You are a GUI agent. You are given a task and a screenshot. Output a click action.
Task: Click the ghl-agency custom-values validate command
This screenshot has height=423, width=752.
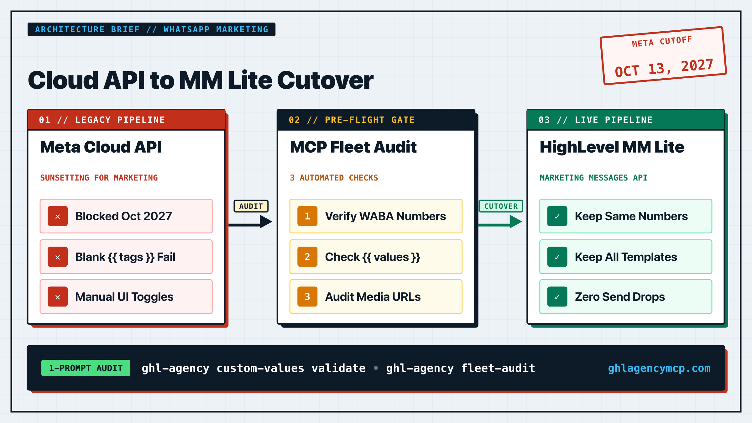coord(253,368)
